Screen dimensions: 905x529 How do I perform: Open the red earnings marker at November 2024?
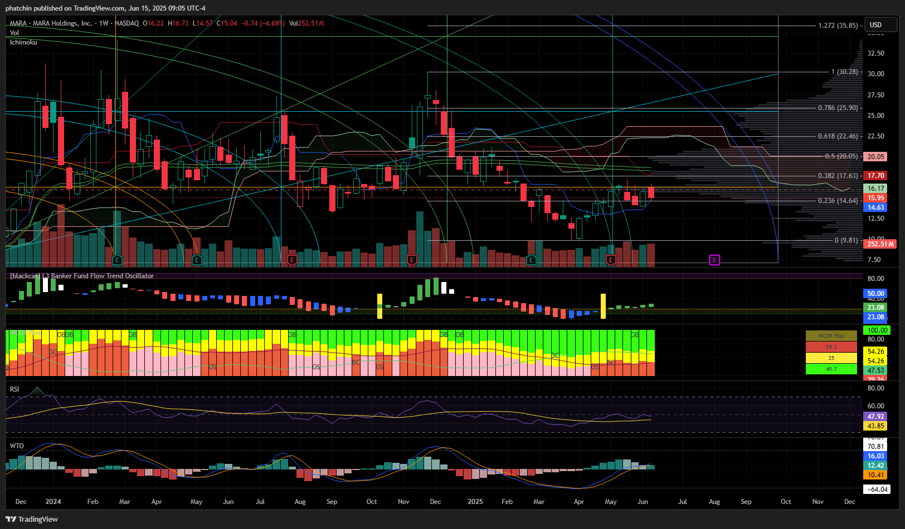412,260
